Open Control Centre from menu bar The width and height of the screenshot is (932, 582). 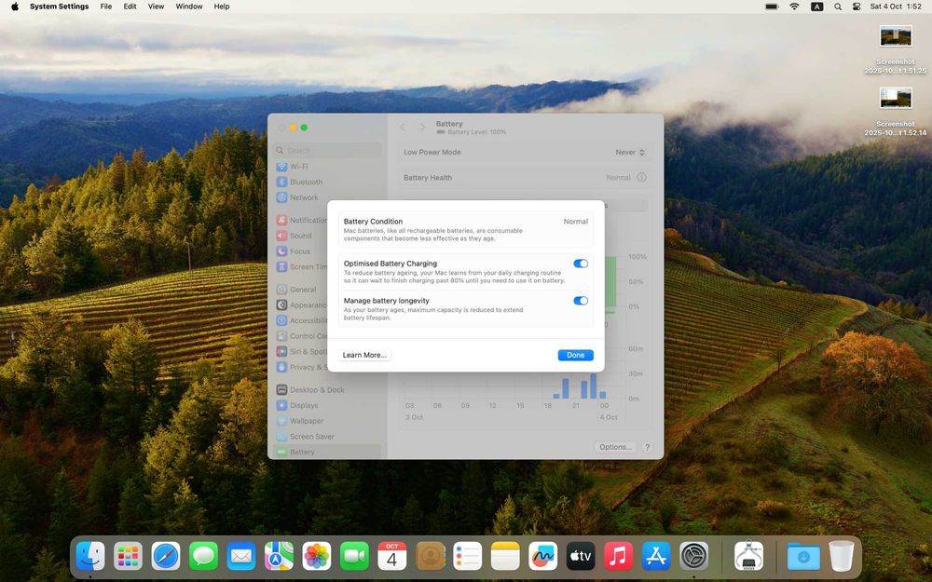(x=857, y=7)
